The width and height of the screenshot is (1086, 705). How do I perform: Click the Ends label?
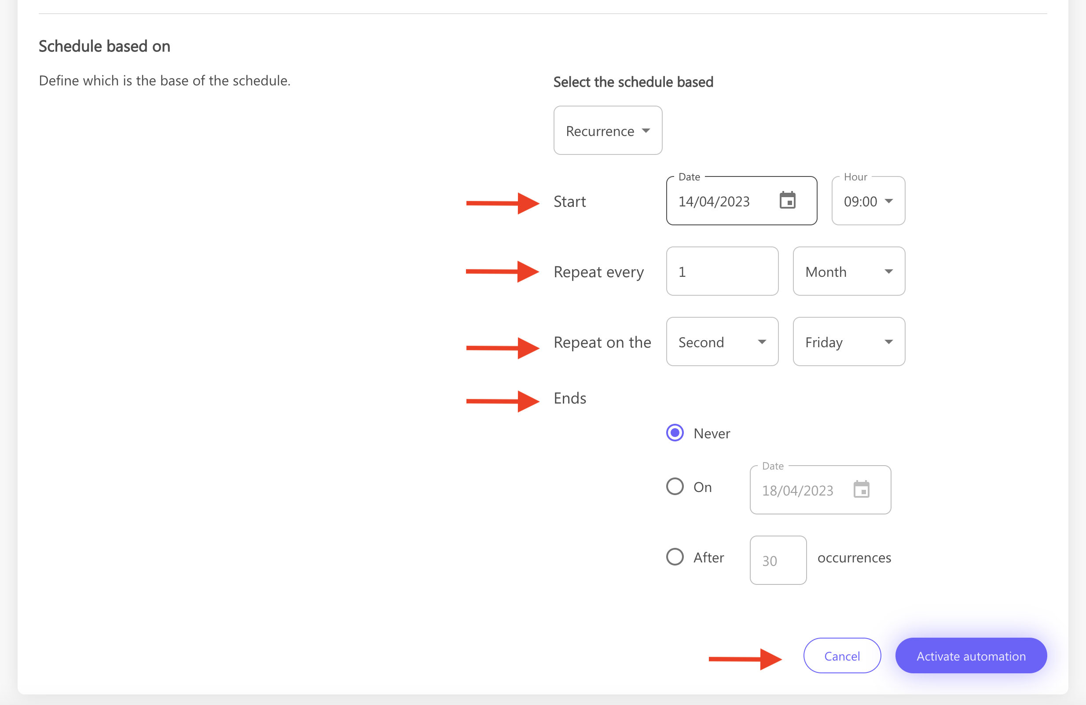570,398
